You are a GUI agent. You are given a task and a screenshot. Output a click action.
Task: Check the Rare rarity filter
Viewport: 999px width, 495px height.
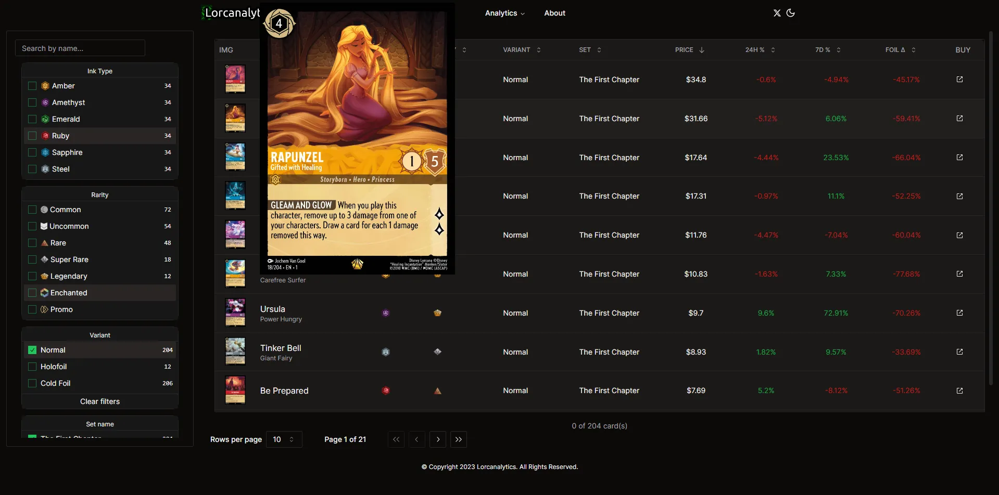pos(32,243)
